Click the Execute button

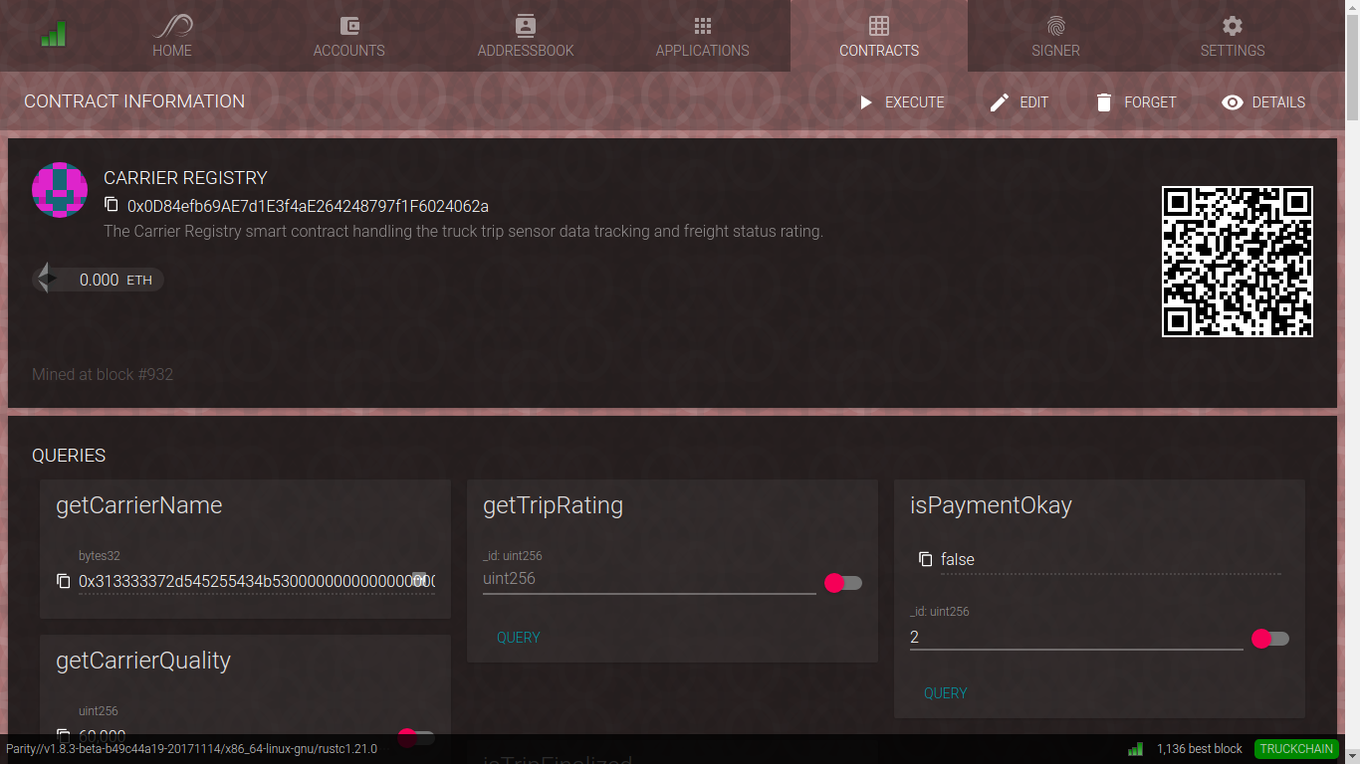pos(901,102)
